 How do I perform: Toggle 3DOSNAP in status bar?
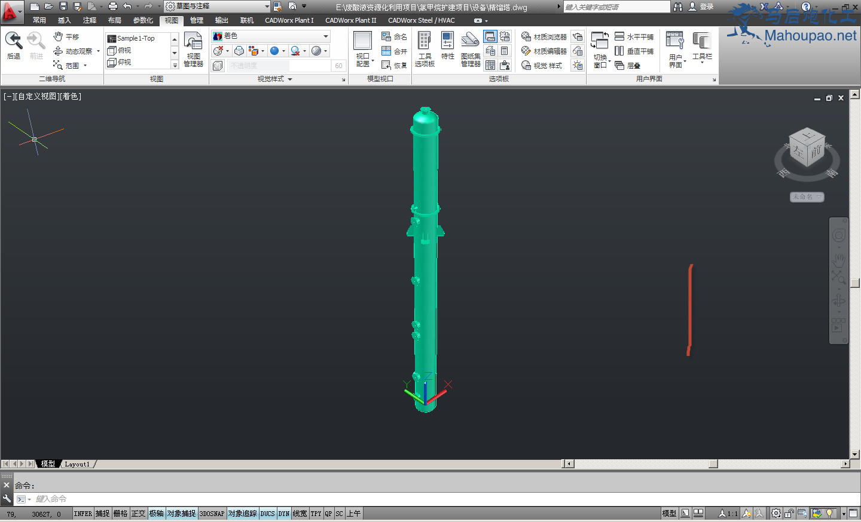pos(212,514)
